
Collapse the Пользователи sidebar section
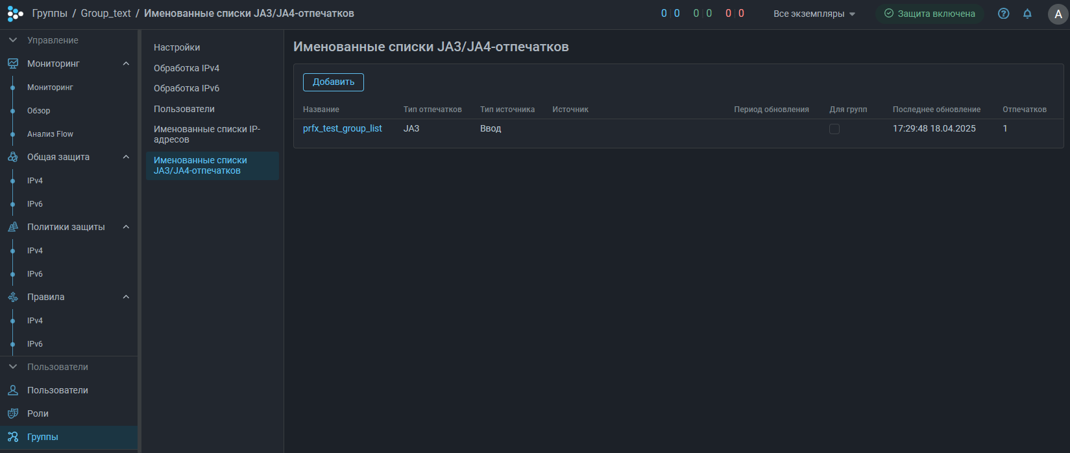[x=13, y=367]
